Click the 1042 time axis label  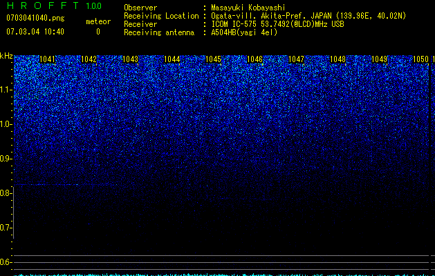coord(89,59)
